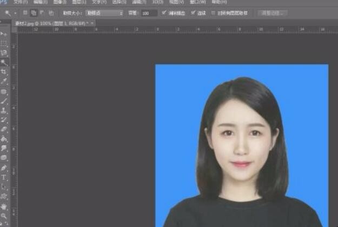The height and width of the screenshot is (227, 338).
Task: Click the 调整边缘 Refine Edge button
Action: tap(273, 13)
